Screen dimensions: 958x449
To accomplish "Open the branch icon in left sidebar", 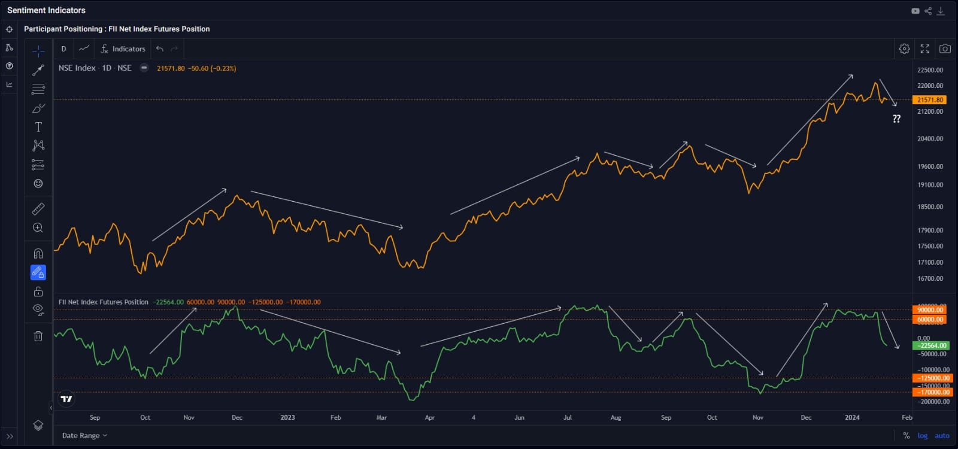I will point(9,47).
